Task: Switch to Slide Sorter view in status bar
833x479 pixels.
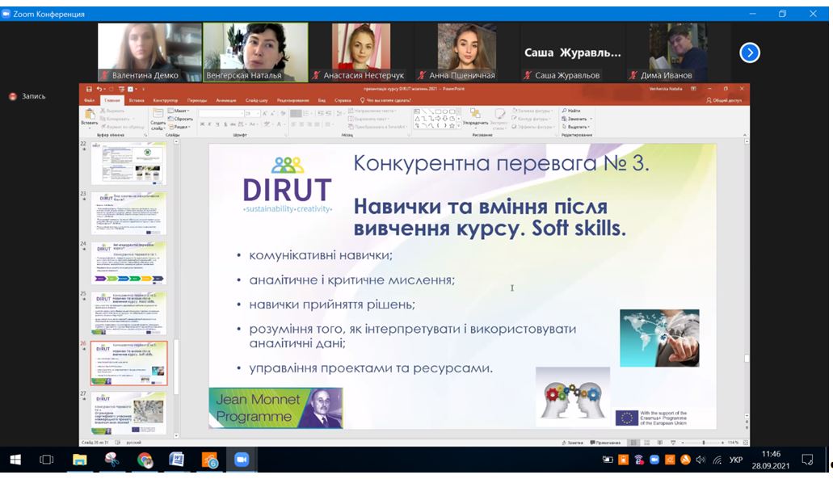Action: (646, 443)
